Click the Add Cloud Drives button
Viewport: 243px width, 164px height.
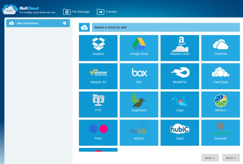pos(38,23)
